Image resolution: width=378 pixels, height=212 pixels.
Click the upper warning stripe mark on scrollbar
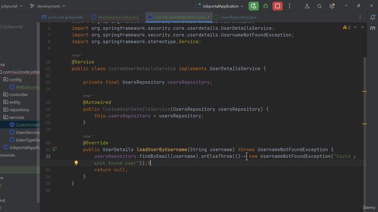point(364,91)
